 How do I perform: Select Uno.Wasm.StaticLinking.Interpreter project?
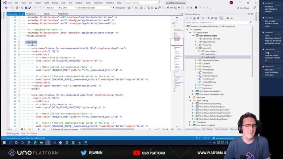[215, 113]
